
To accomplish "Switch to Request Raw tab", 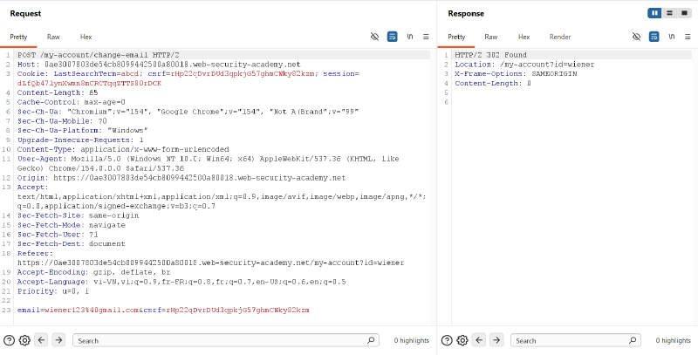I will coord(53,37).
